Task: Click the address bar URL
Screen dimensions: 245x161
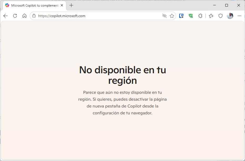Action: tap(62, 16)
